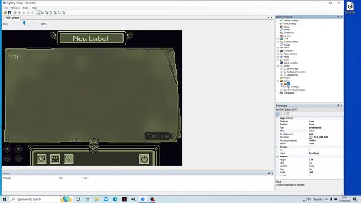Screen dimensions: 361x203
Task: Open the document tab list dropdown arrow
Action: coord(268,17)
